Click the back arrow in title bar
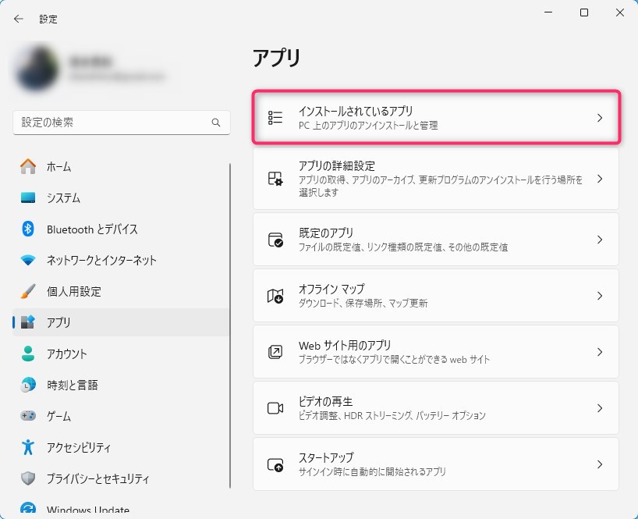 pos(19,19)
